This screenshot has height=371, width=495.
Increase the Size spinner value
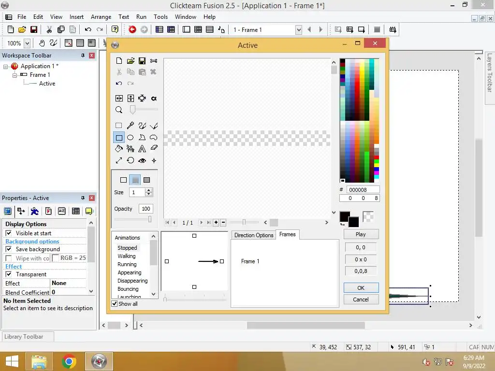149,190
